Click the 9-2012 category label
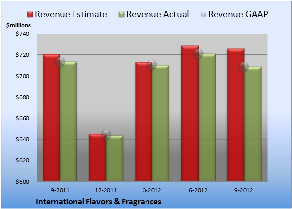This screenshot has width=292, height=209. [244, 190]
